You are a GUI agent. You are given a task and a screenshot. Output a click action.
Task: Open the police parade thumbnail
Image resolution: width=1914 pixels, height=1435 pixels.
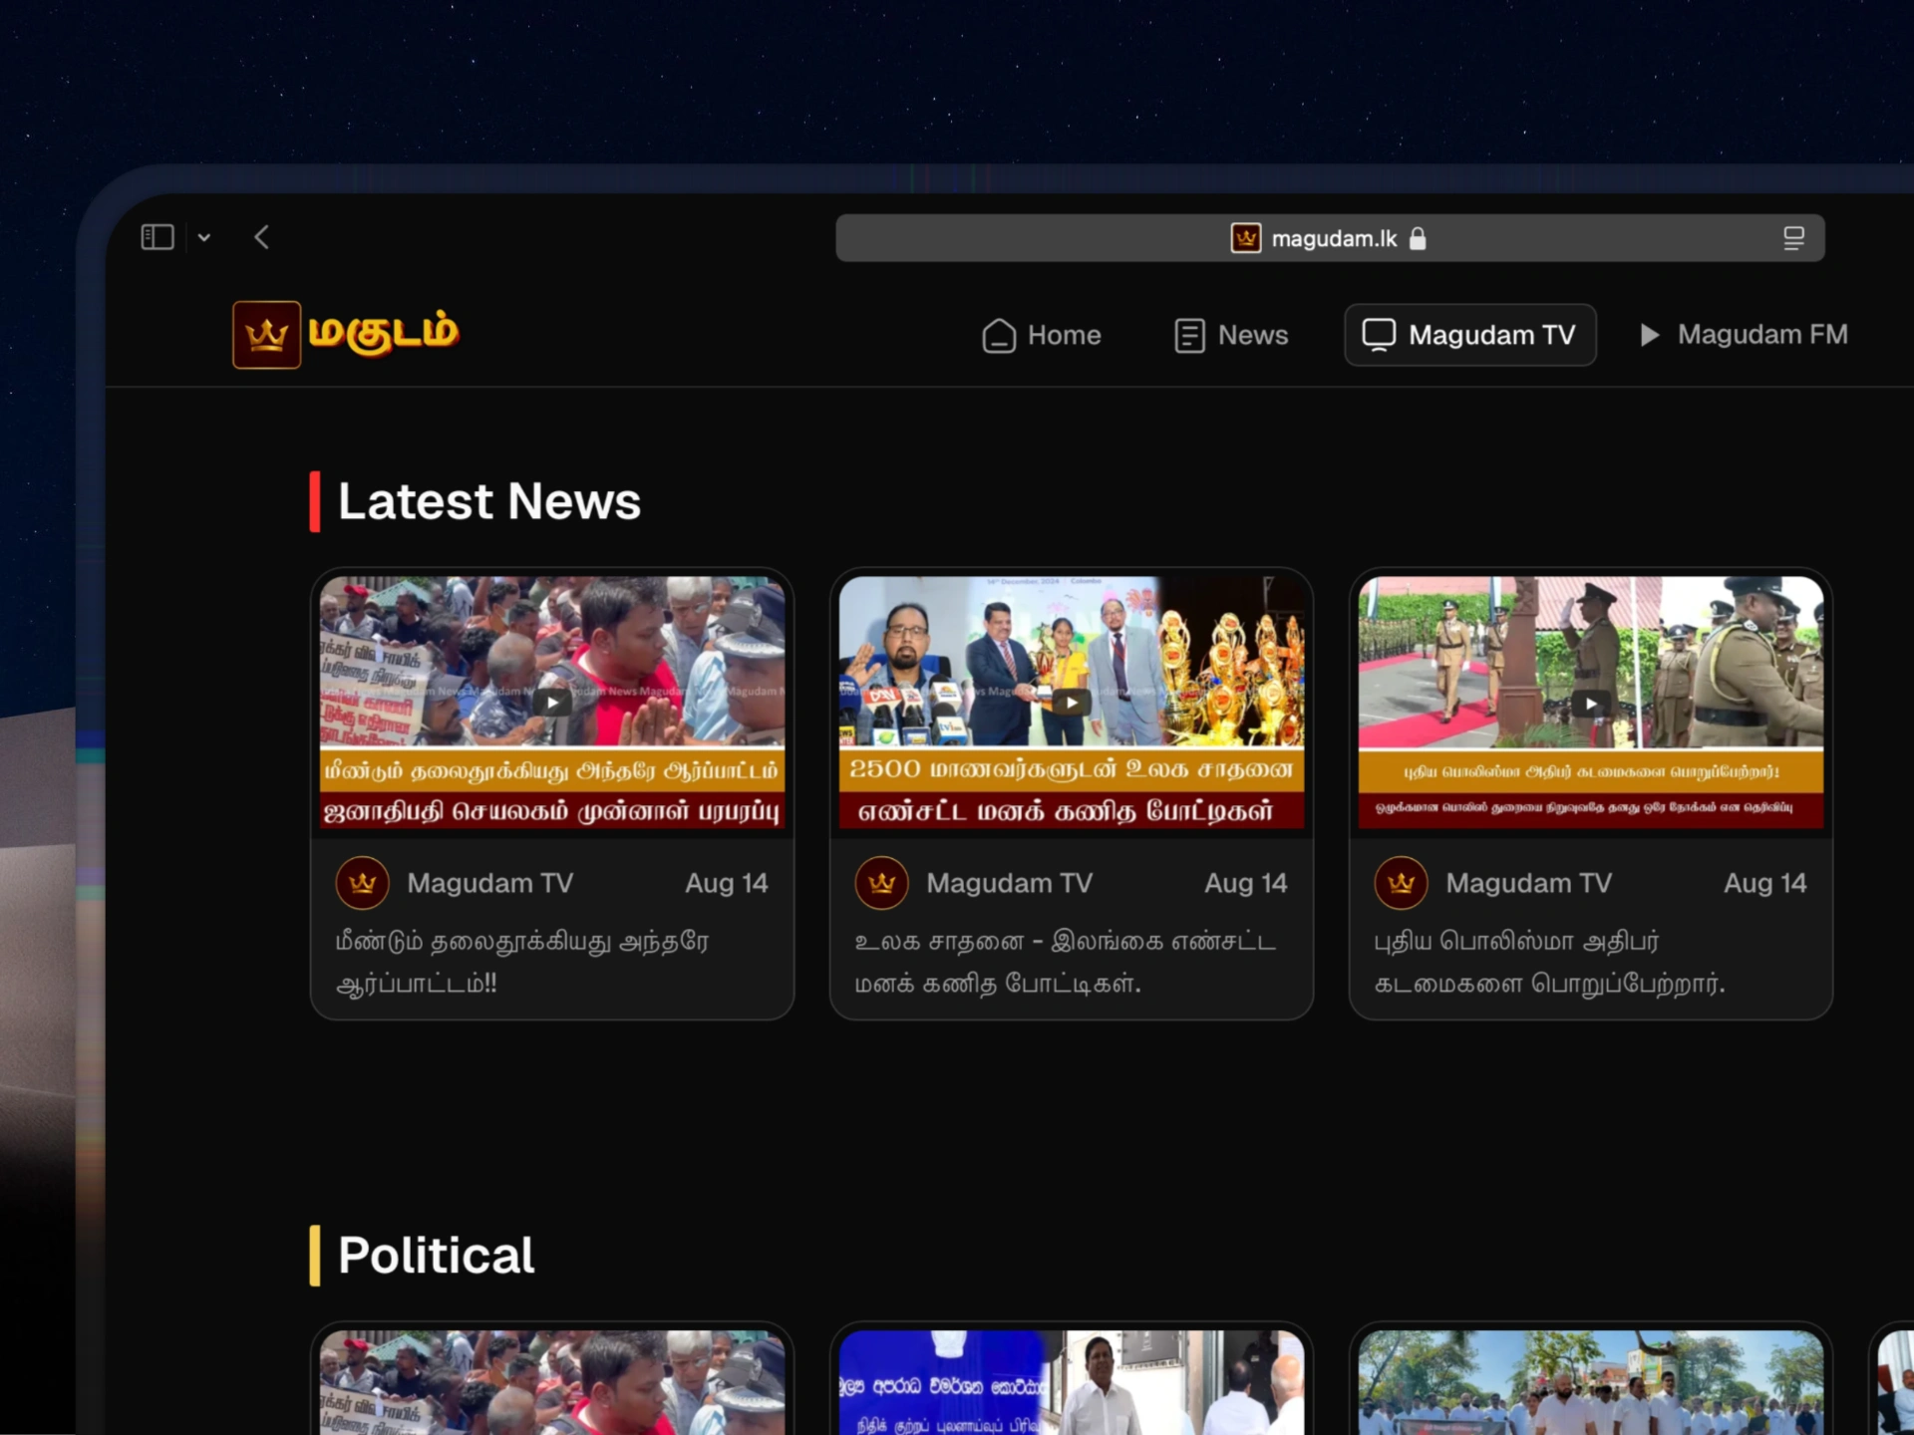click(x=1591, y=703)
